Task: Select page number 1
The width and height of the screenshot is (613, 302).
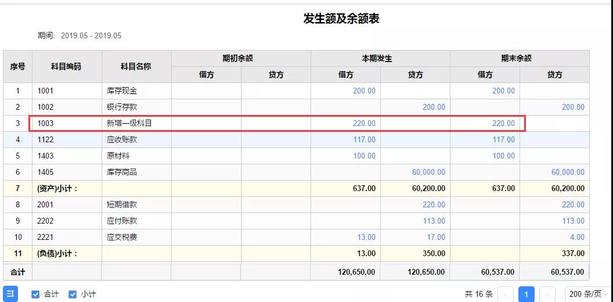Action: tap(526, 294)
